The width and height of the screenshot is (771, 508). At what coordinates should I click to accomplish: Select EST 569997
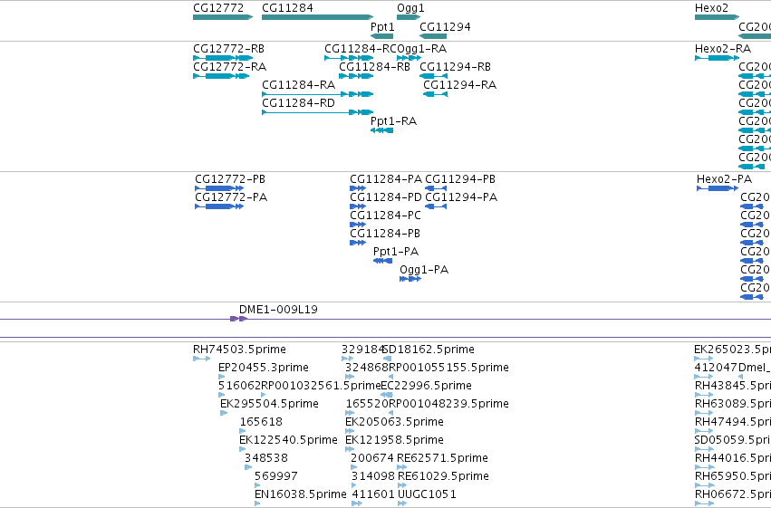(x=257, y=486)
